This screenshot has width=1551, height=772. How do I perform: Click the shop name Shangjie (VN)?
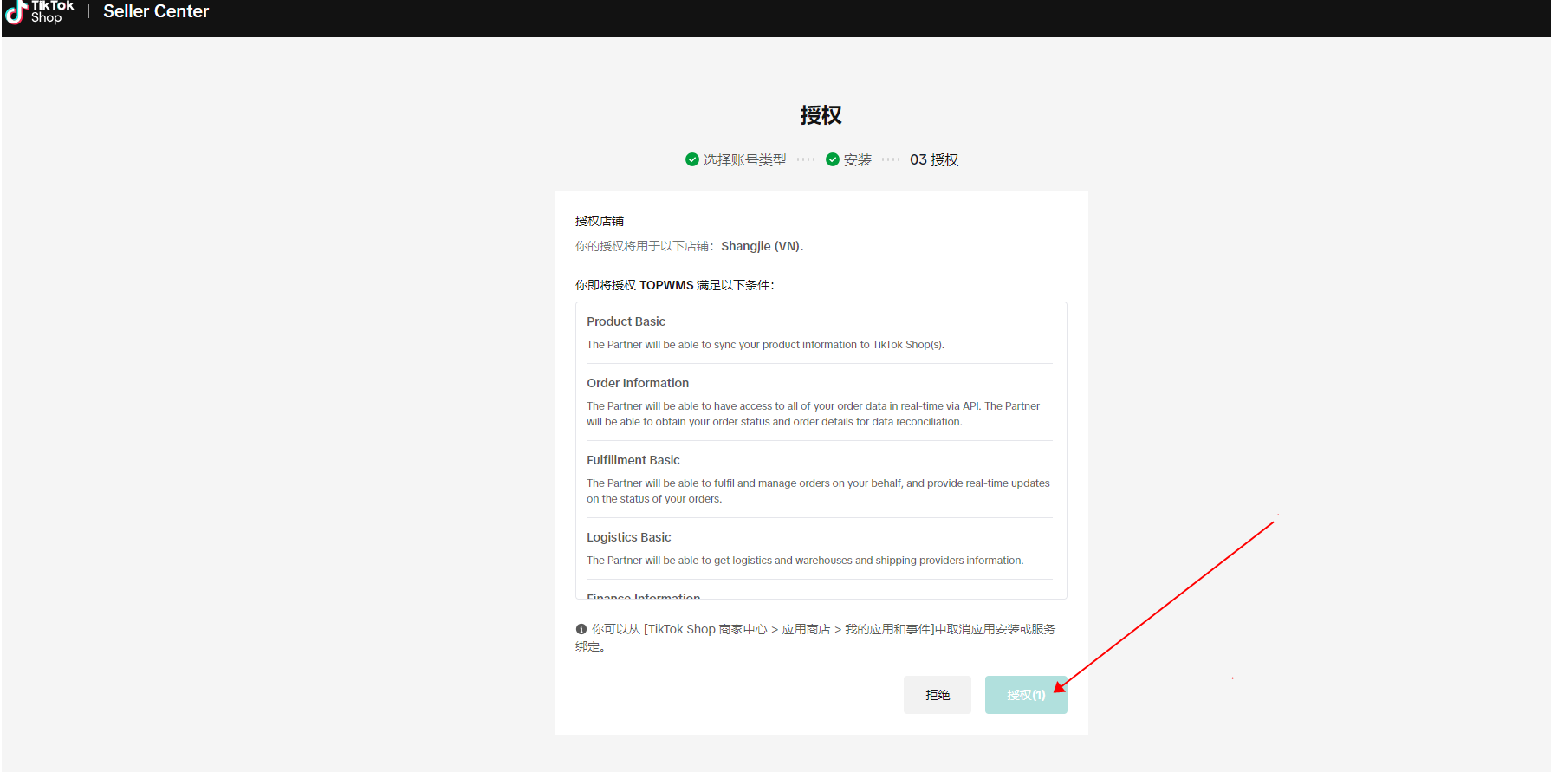pos(761,246)
